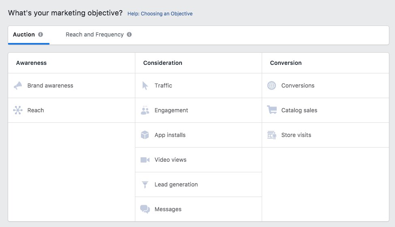The width and height of the screenshot is (395, 227).
Task: Choose the Conversions objective label
Action: coord(298,86)
